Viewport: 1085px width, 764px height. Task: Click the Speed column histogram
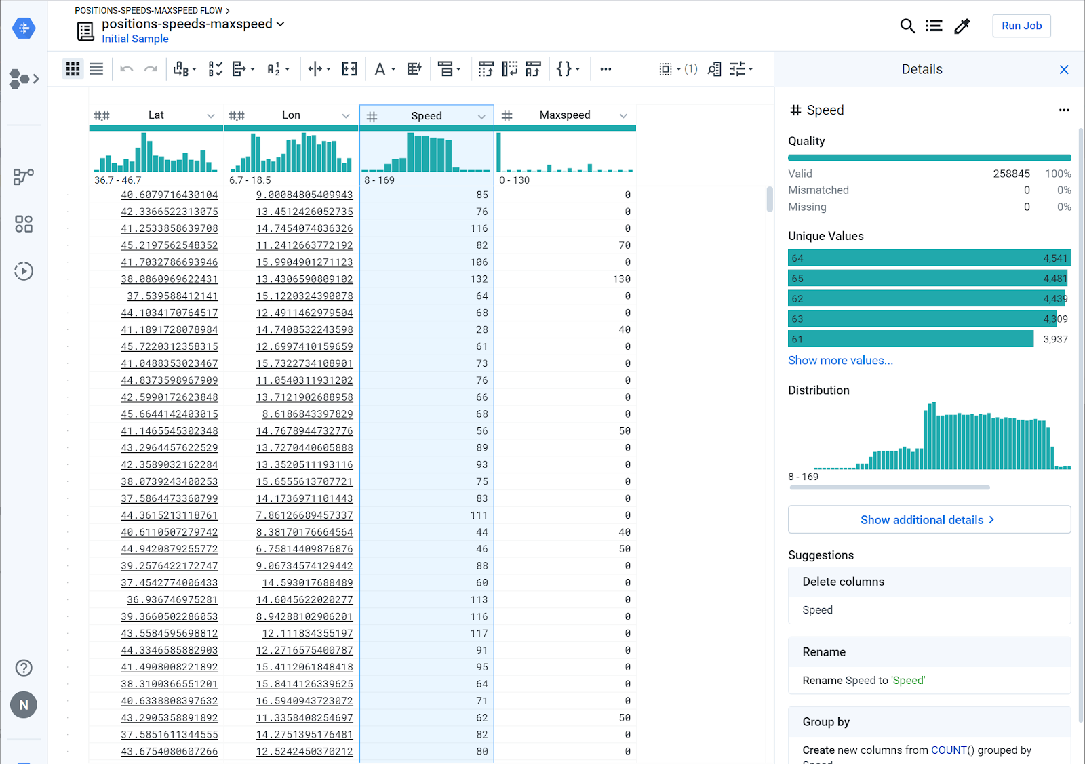coord(427,152)
